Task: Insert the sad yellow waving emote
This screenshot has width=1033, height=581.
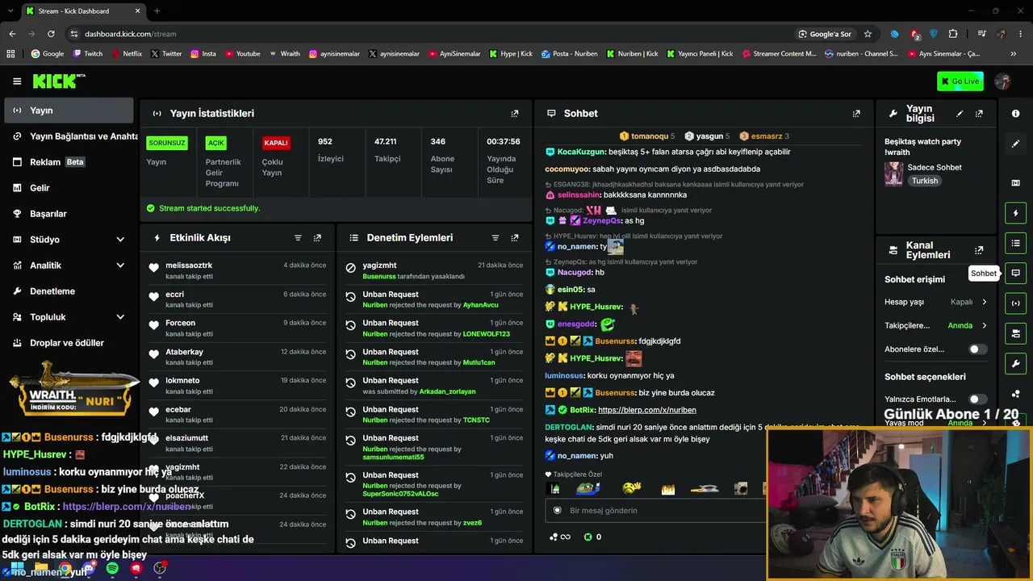Action: [x=631, y=488]
